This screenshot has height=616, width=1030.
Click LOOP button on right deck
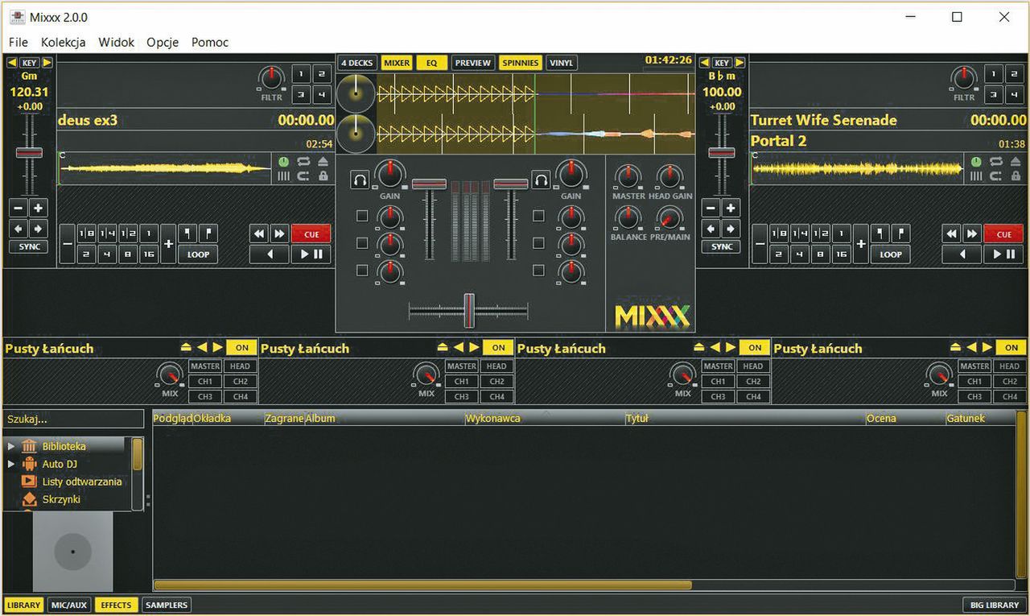click(x=891, y=254)
